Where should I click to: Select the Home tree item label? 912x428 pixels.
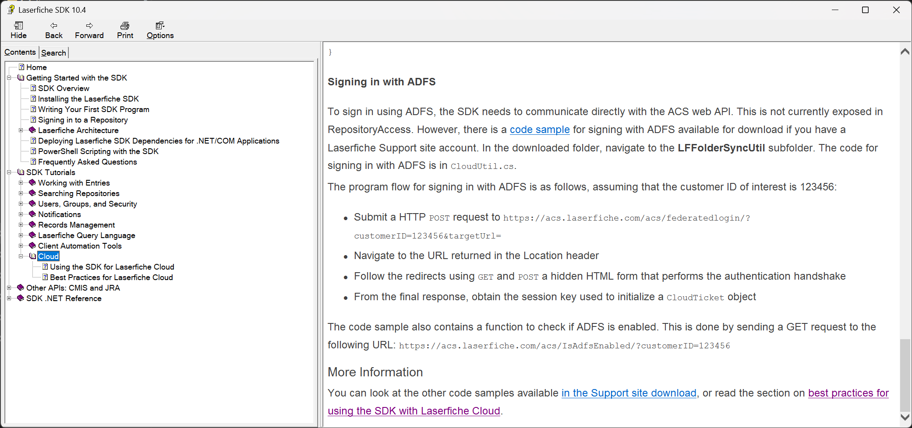point(36,67)
